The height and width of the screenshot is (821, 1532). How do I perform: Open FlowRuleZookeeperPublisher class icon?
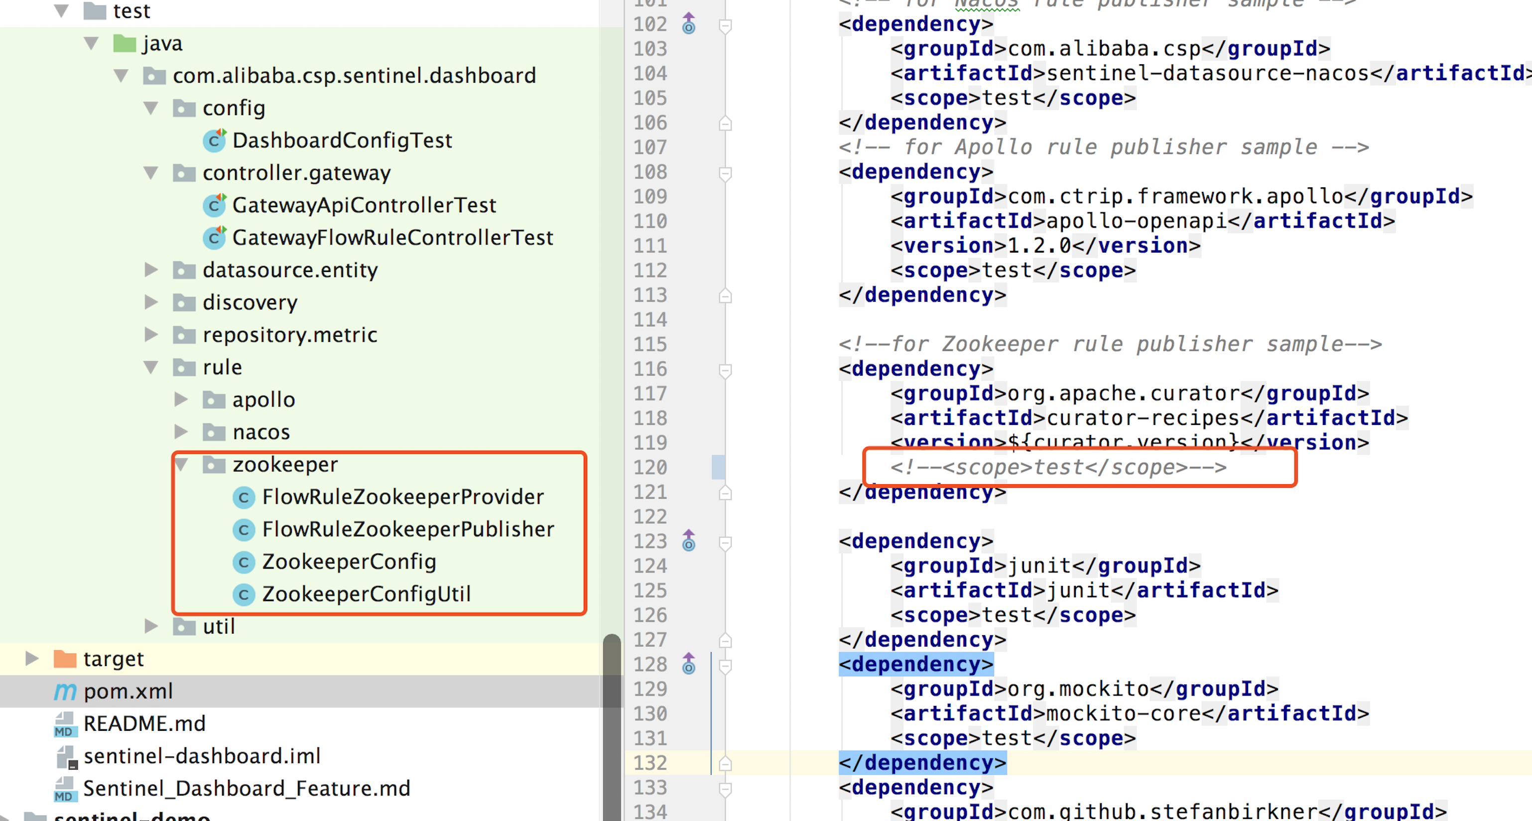click(x=243, y=530)
